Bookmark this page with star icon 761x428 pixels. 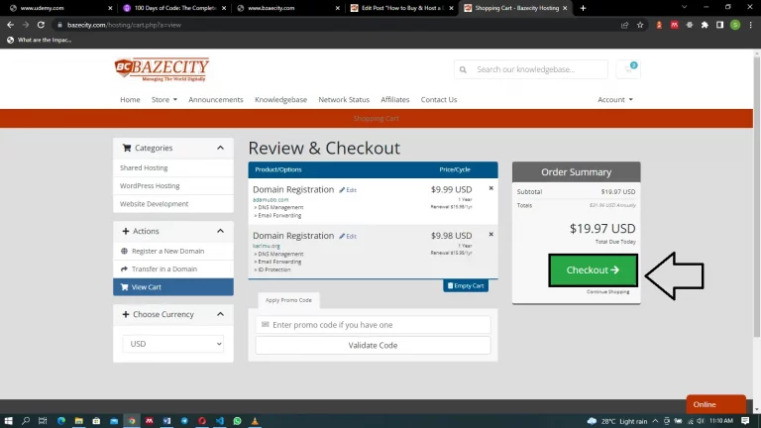640,25
